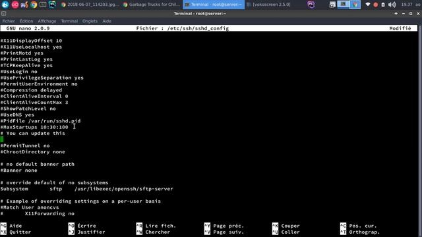Screen dimensions: 422x237
Task: Click the red recording indicator in tray
Action: point(375,5)
